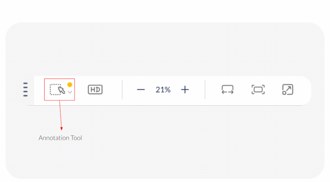Zoom out with the minus icon
Screen dimensions: 330x182
click(x=141, y=90)
